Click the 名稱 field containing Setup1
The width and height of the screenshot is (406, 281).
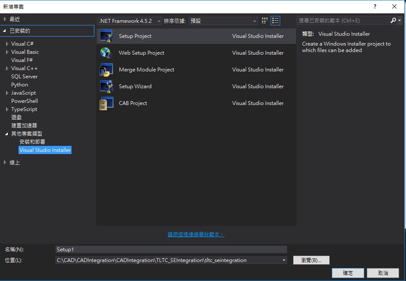(x=171, y=250)
